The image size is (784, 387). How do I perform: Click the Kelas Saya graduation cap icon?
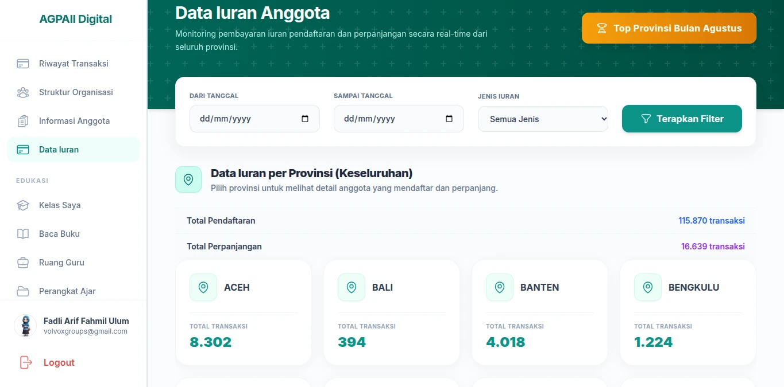pos(23,205)
